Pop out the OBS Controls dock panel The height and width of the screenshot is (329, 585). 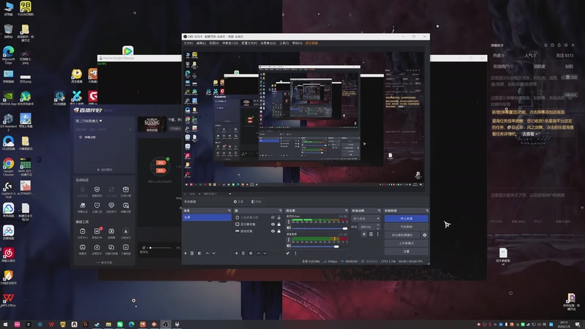(x=427, y=211)
